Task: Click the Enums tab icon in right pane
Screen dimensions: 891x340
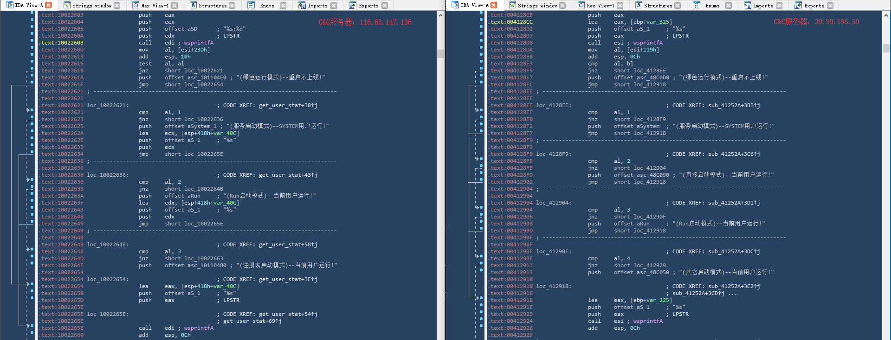Action: (697, 6)
